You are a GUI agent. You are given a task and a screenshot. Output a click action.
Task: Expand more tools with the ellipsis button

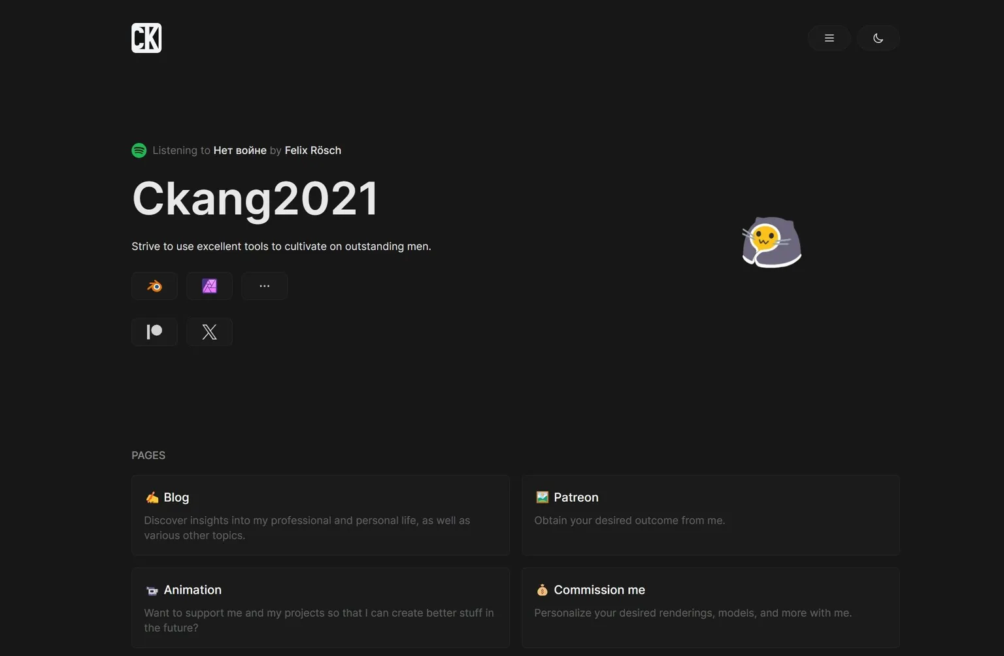point(264,286)
